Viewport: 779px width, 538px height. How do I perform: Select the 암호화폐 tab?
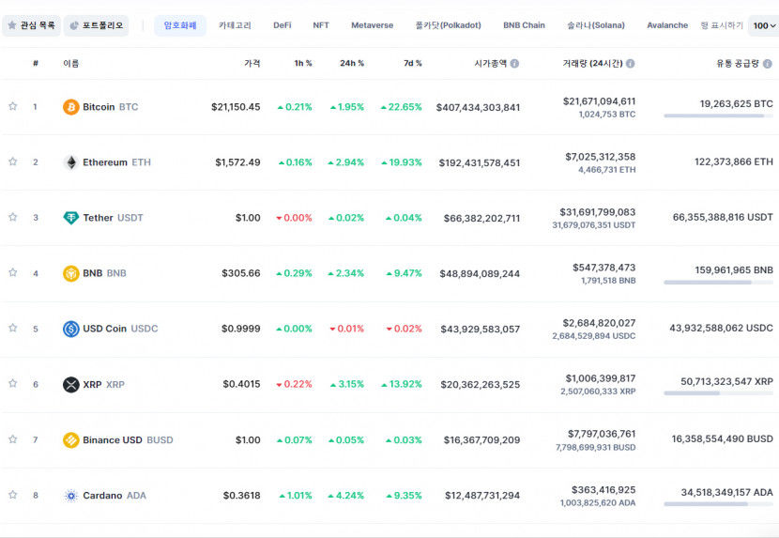[180, 25]
